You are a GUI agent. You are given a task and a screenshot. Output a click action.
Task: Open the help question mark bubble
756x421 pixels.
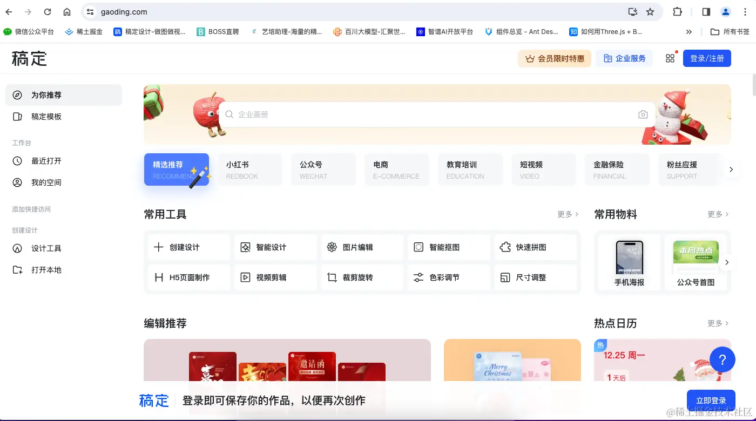[723, 359]
